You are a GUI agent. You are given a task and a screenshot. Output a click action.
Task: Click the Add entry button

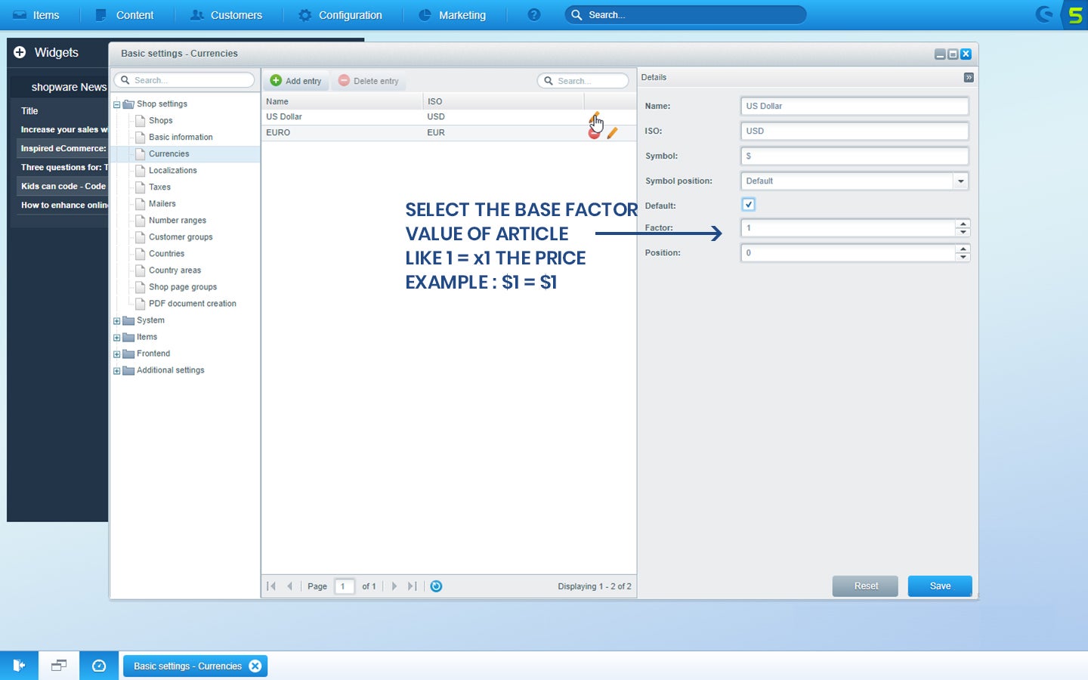[x=296, y=81]
